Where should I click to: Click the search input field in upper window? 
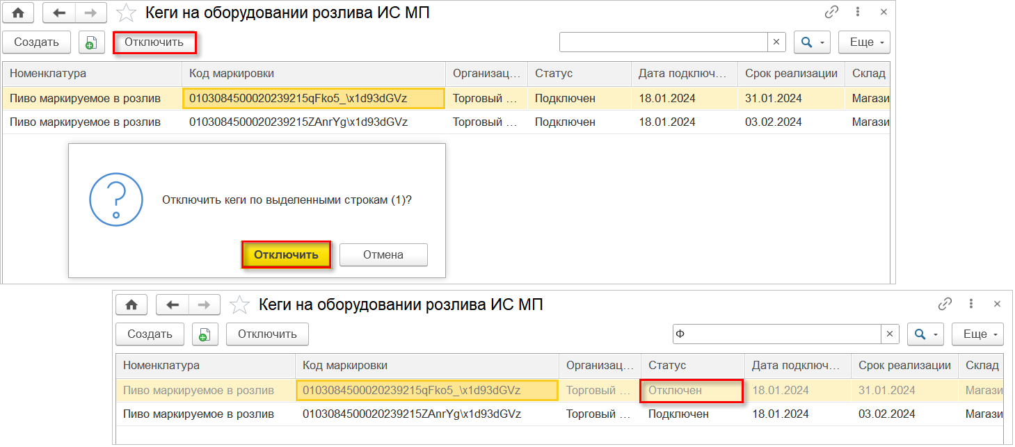663,42
